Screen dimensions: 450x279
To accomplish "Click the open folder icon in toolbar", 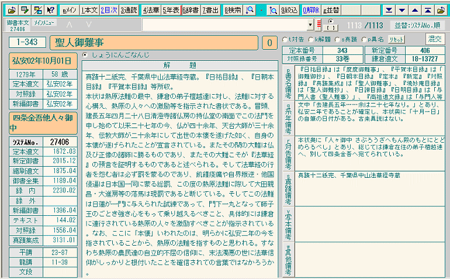I will (x=11, y=10).
